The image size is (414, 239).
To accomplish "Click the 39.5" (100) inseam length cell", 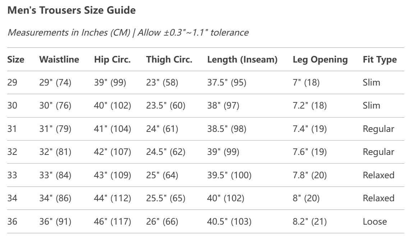I will click(x=229, y=175).
